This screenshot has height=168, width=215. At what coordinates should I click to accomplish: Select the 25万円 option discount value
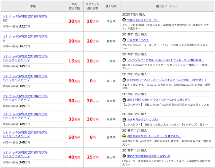click(92, 157)
